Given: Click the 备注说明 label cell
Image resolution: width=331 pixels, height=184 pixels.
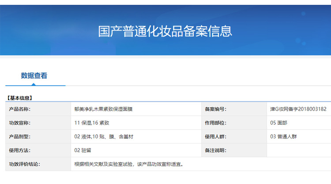Looking at the screenshot, I should coord(234,150).
